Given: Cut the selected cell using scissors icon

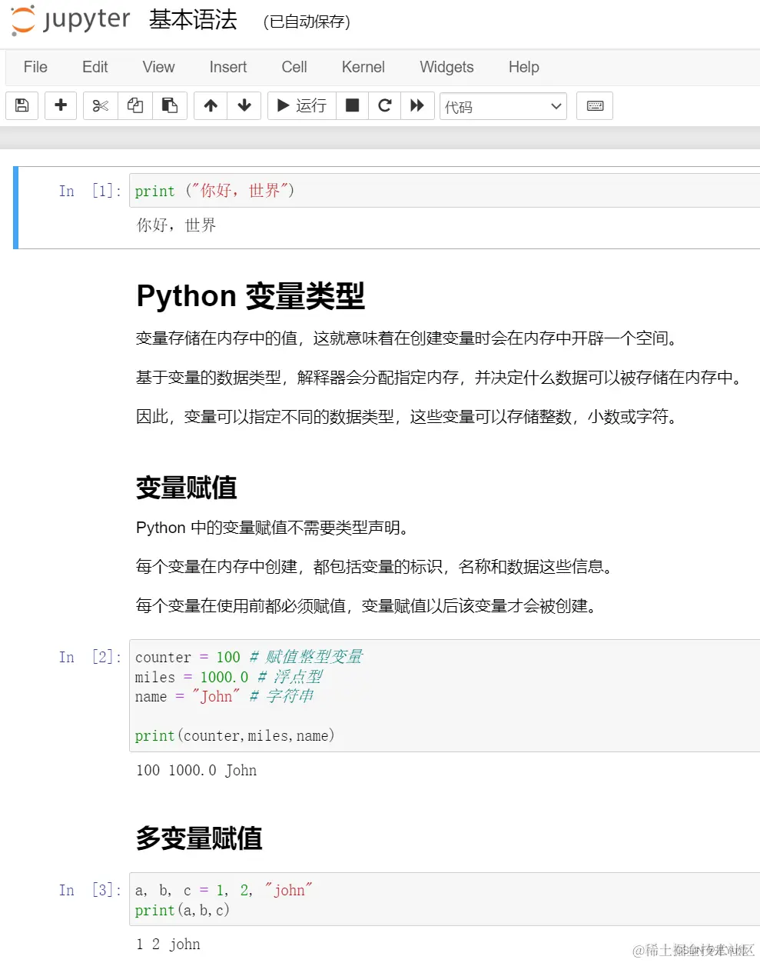Looking at the screenshot, I should point(100,105).
